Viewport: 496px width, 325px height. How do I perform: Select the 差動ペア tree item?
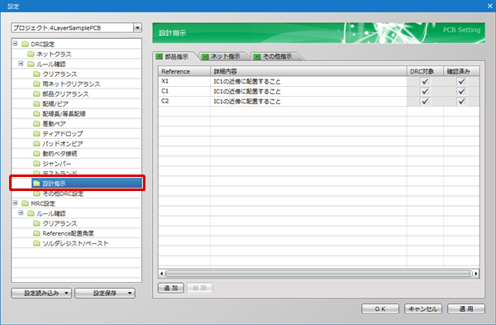(x=54, y=124)
